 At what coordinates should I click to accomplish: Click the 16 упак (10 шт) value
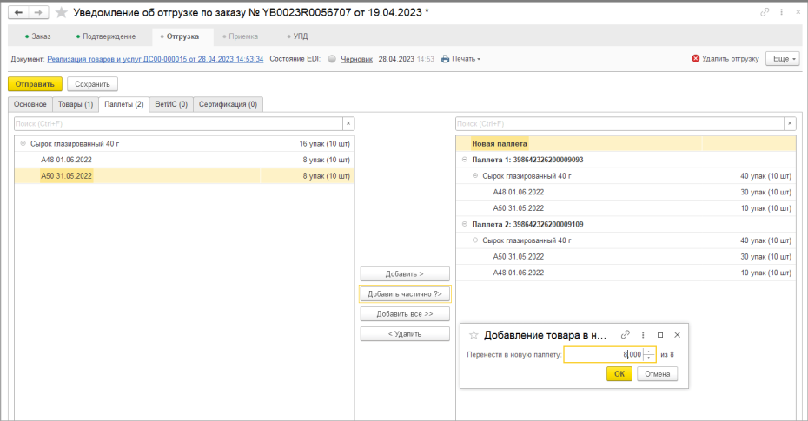[324, 143]
